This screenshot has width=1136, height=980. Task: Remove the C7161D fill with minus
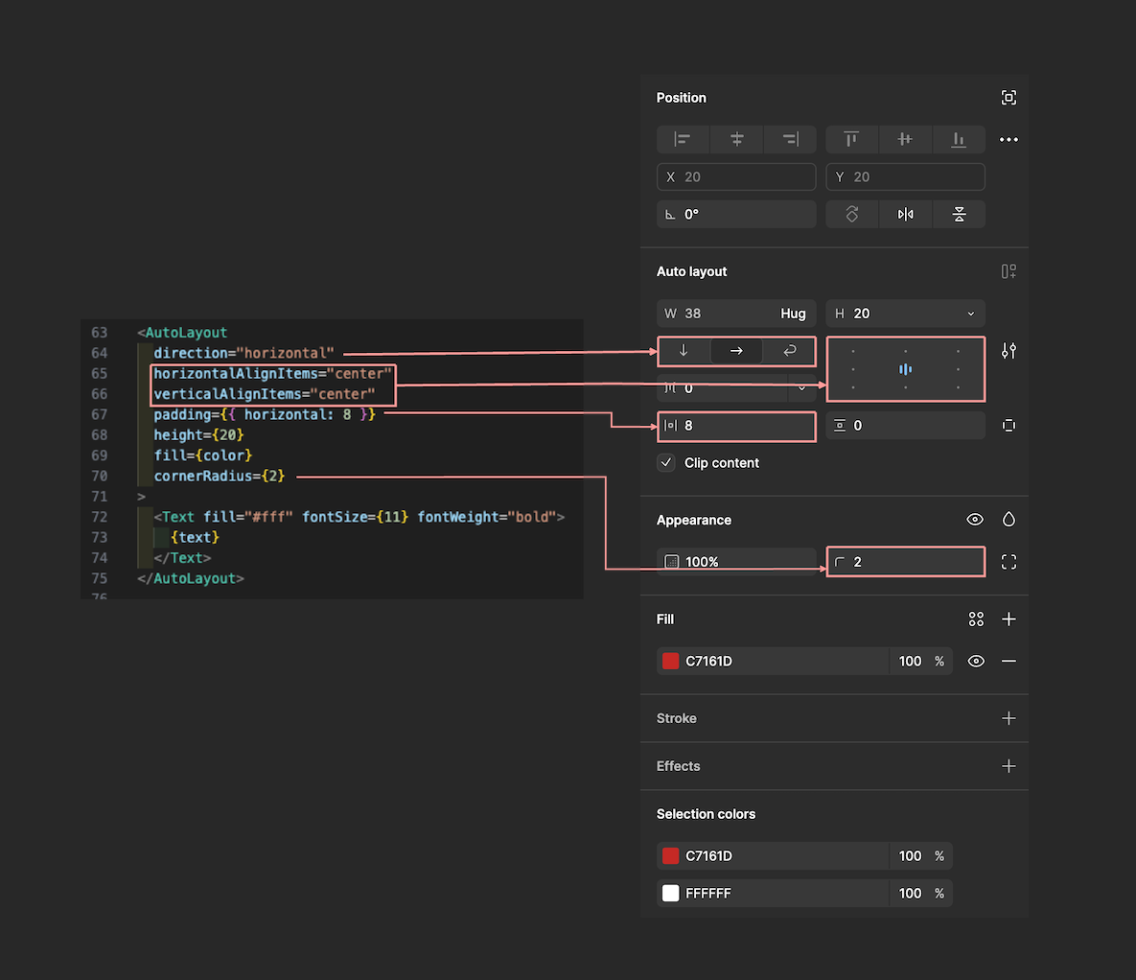click(1008, 661)
